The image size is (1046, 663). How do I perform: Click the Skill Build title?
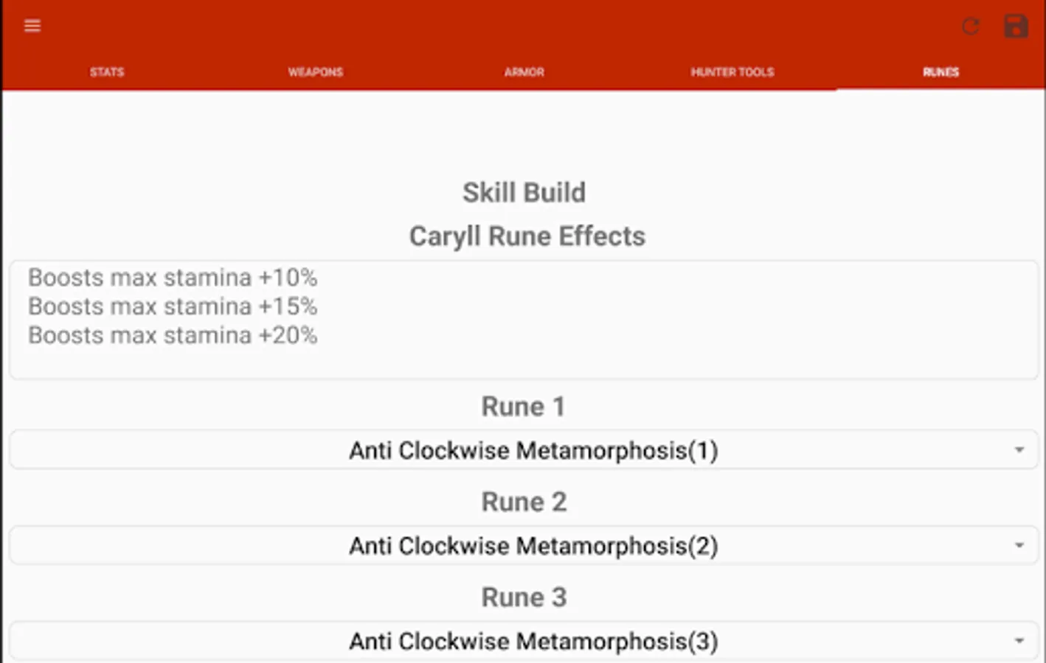pos(524,193)
